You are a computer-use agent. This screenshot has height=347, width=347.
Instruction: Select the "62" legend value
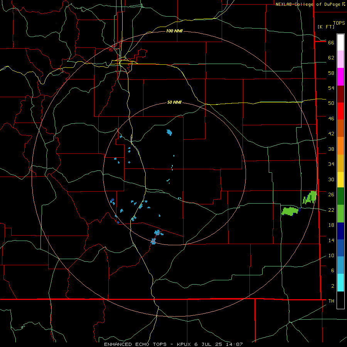tap(331, 58)
